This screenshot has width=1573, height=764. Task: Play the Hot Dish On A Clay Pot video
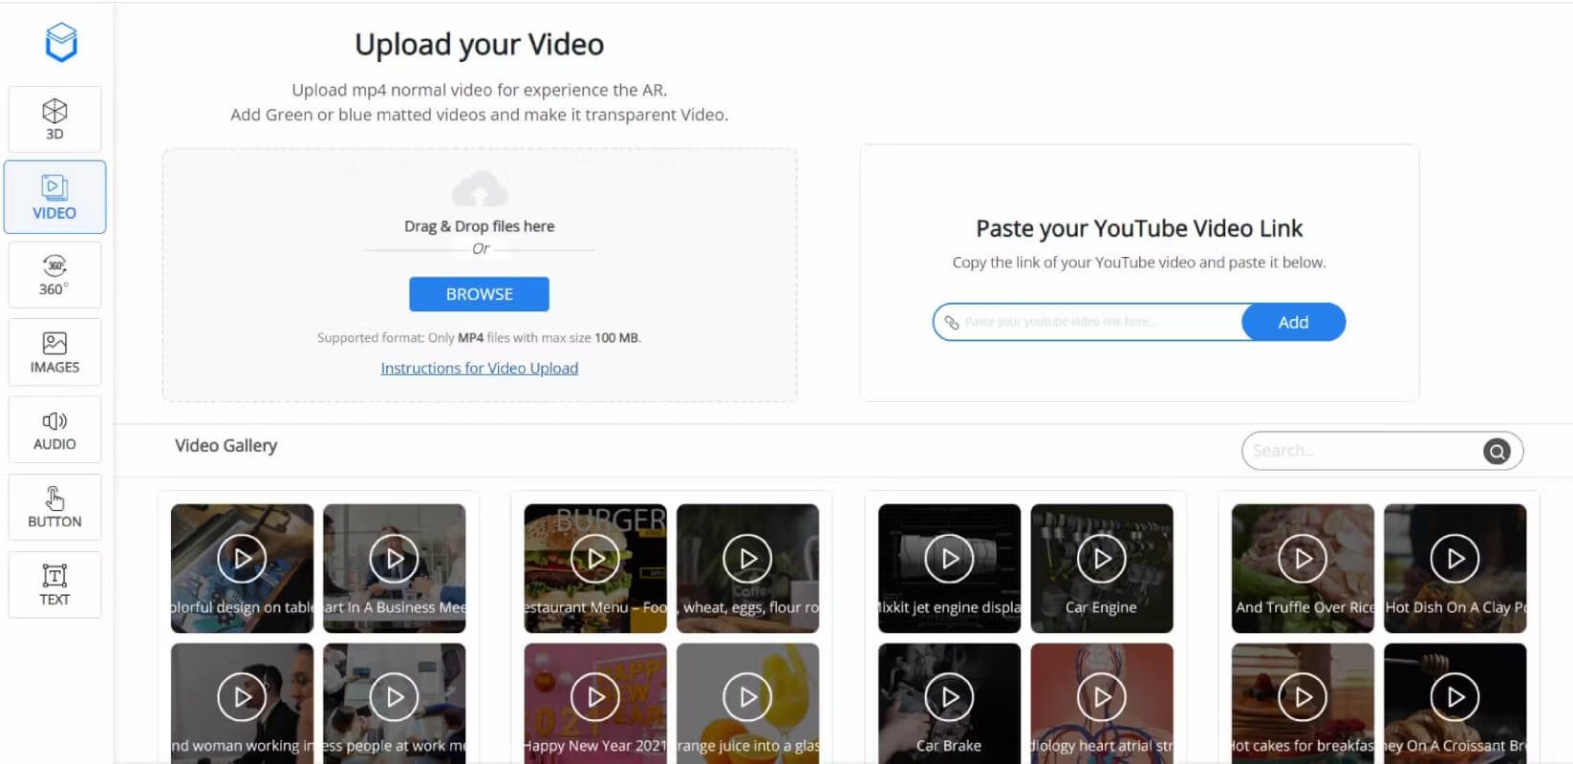(1455, 559)
